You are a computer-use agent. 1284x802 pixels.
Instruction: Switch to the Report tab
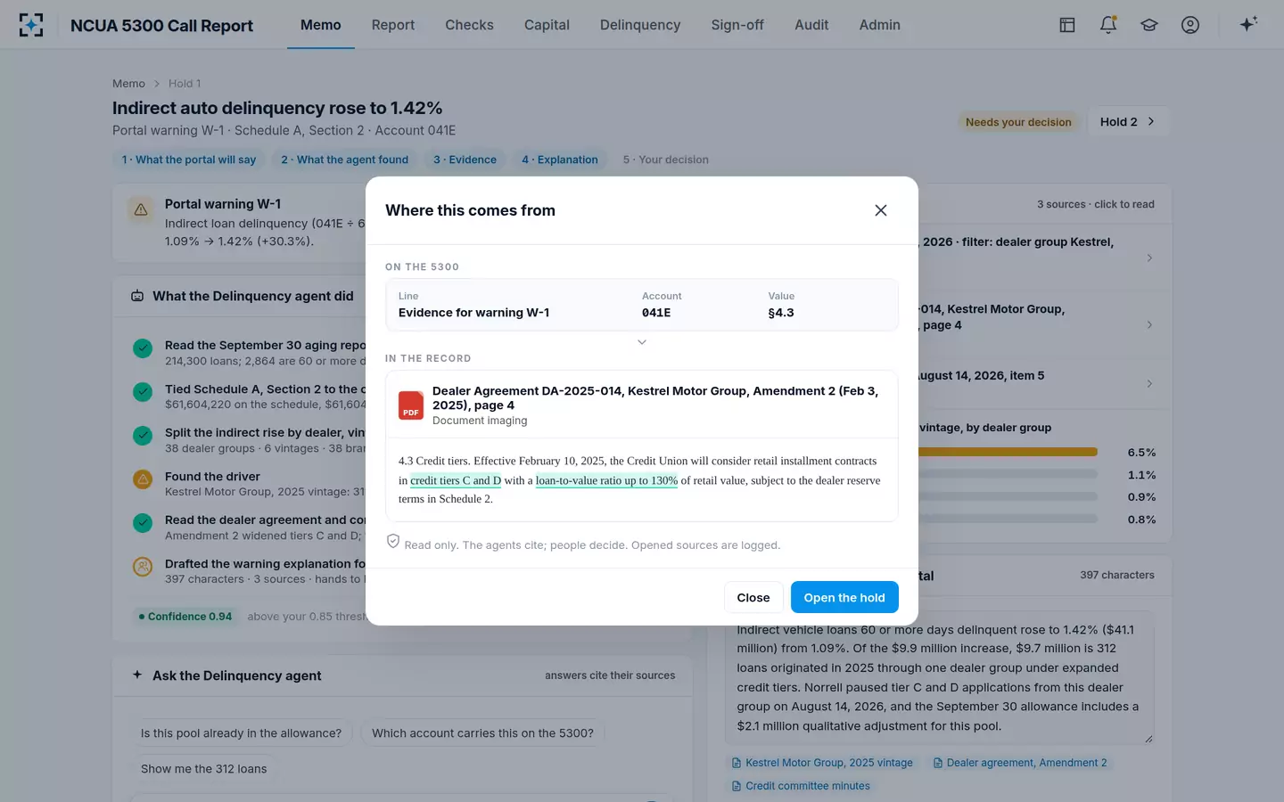393,25
